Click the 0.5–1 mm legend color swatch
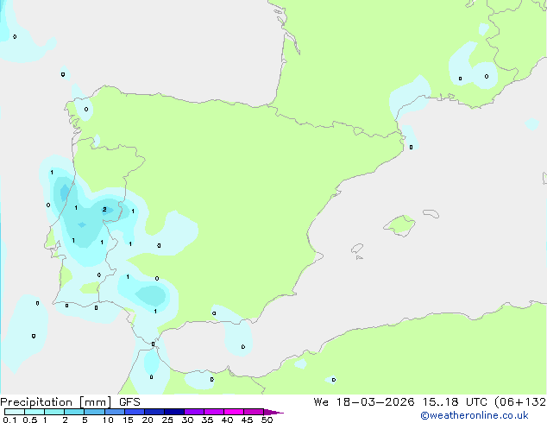Image resolution: width=547 pixels, height=423 pixels. 35,412
